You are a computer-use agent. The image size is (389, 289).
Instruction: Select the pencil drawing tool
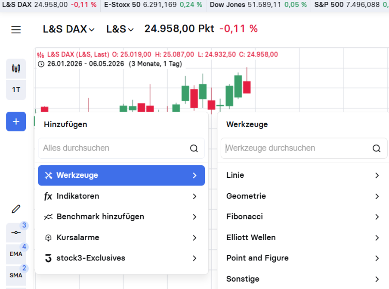coord(16,209)
